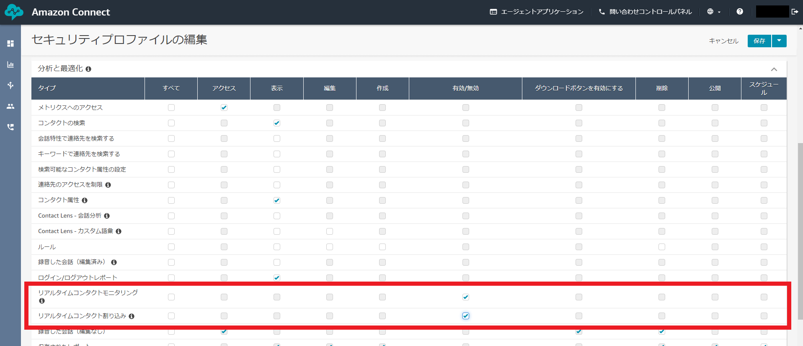Collapse the 分析と最適化 section chevron
Screen dimensions: 803x346
pyautogui.click(x=774, y=69)
